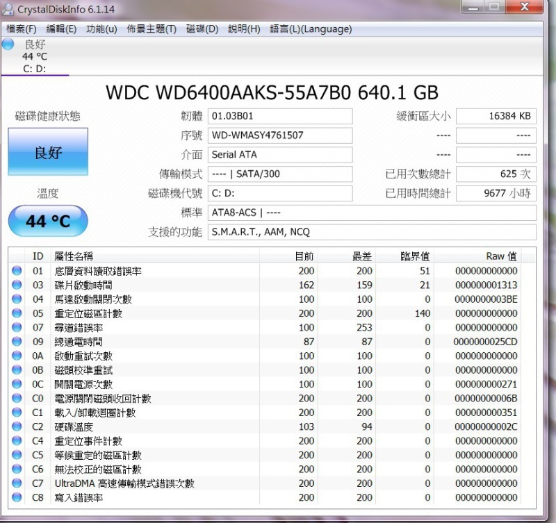The height and width of the screenshot is (523, 556).
Task: Select the 電源關閉磁頭收回計數 attribute name
Action: click(103, 399)
